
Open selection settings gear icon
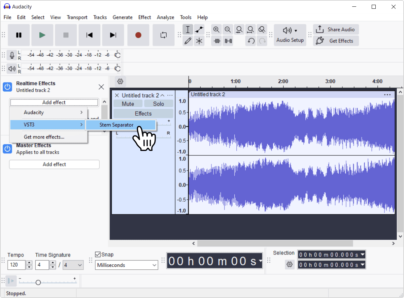(x=290, y=265)
